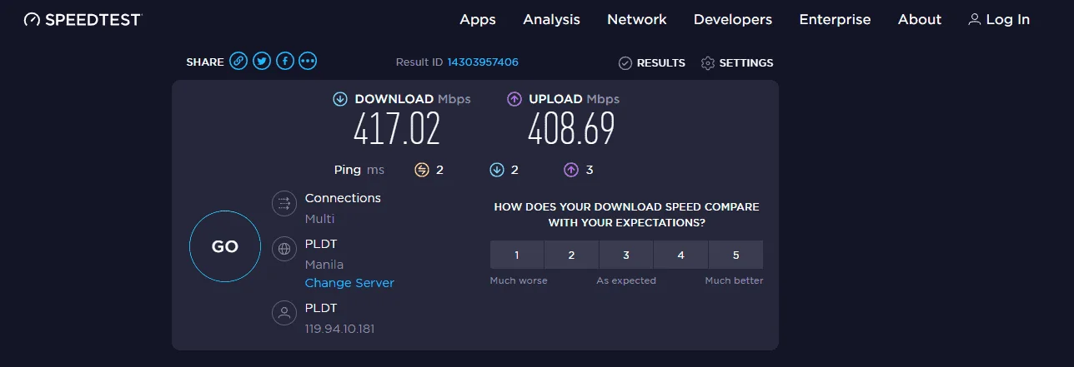Image resolution: width=1074 pixels, height=367 pixels.
Task: Click the Speedtest logo
Action: click(83, 19)
